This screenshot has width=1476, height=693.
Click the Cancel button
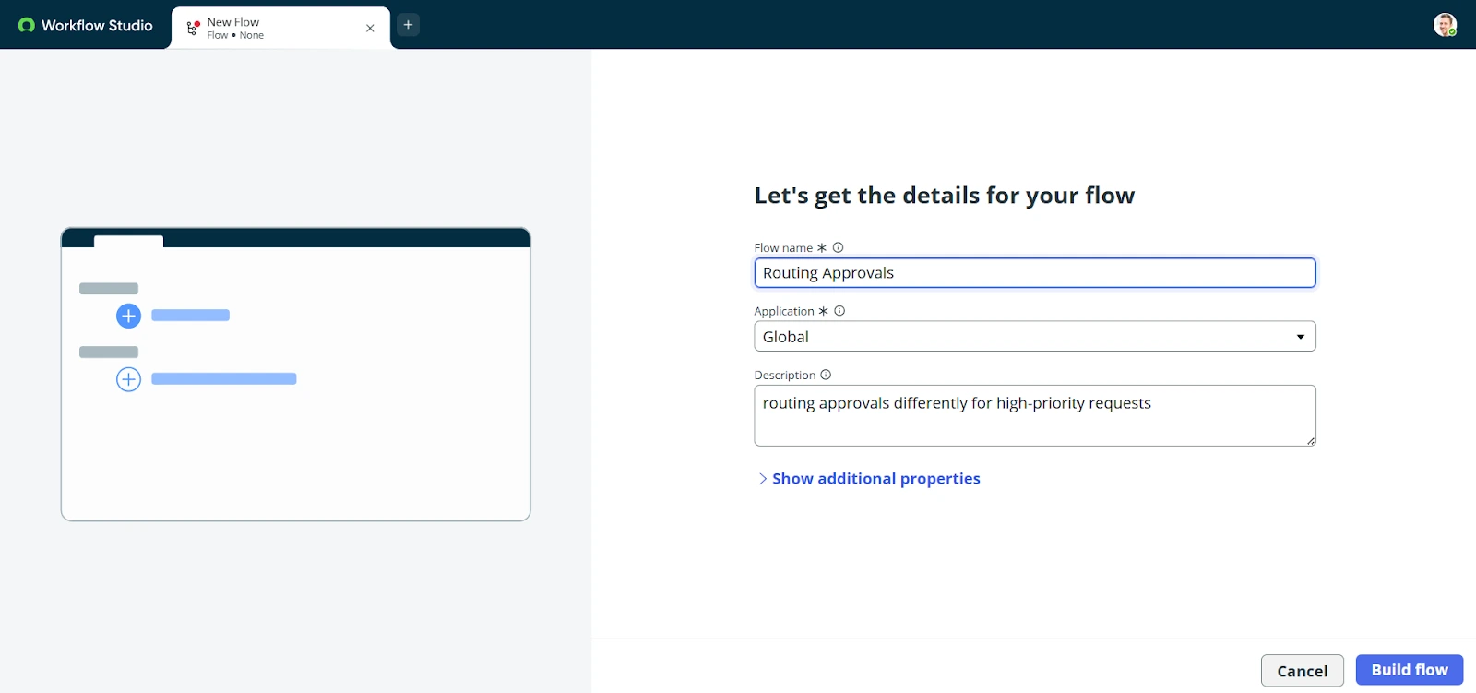(x=1301, y=670)
